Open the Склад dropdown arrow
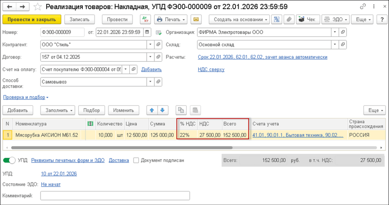 tap(335, 45)
